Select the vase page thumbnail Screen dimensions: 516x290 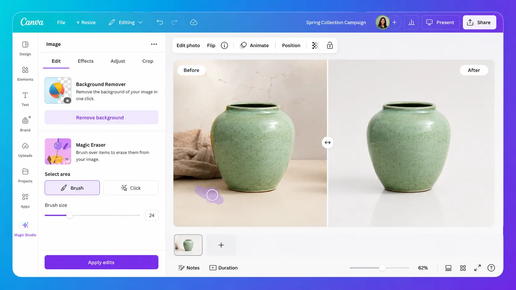click(x=188, y=245)
